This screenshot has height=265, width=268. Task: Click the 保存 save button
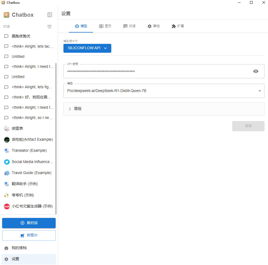(x=248, y=126)
